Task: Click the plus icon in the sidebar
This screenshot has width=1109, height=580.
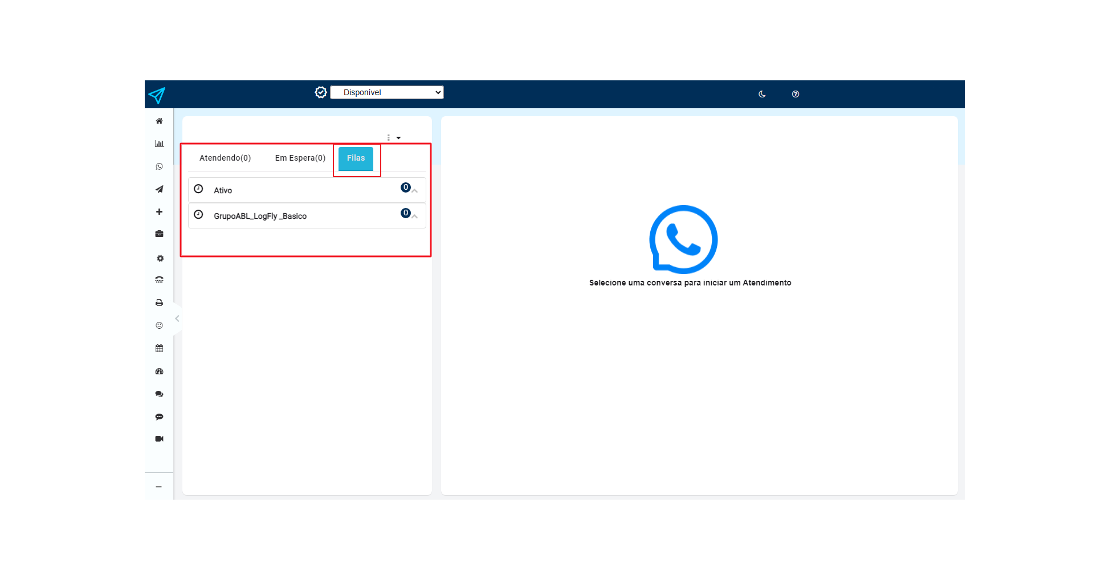Action: click(x=159, y=212)
